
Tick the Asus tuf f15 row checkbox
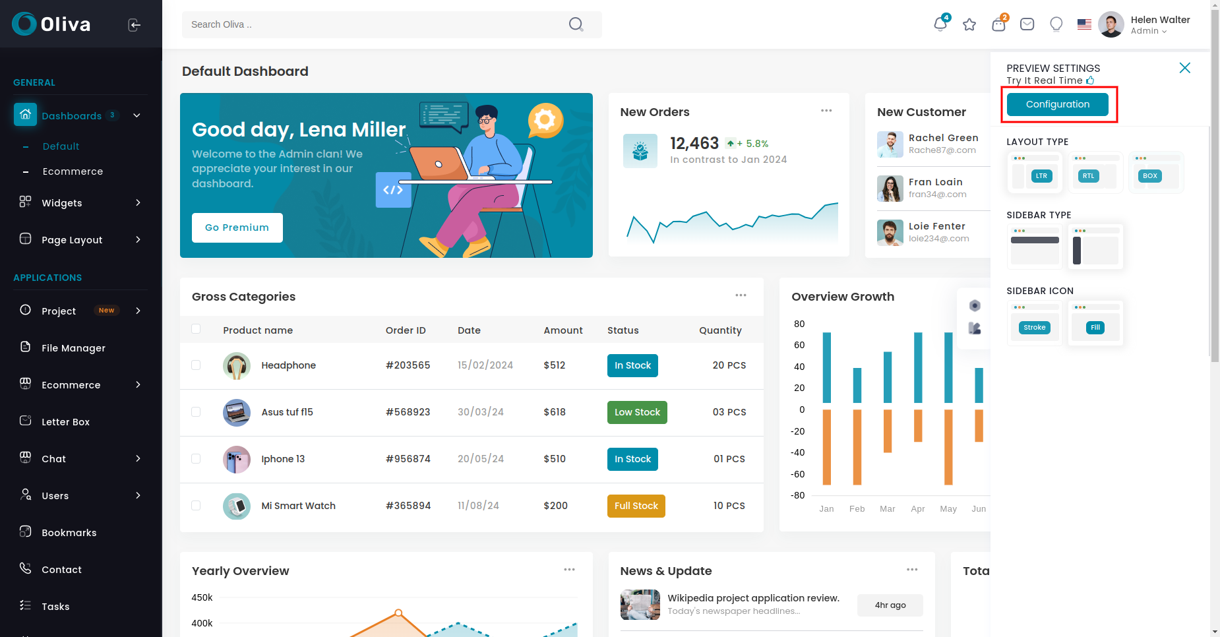[x=196, y=411]
